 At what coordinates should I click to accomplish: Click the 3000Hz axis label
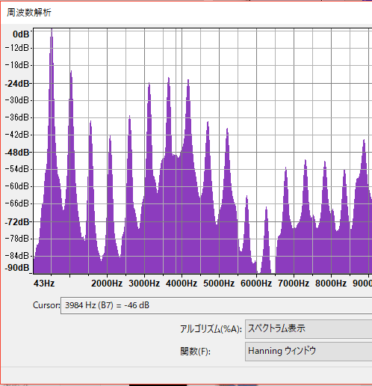(144, 284)
